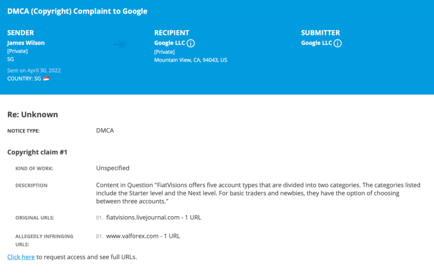Click the fiatvisions.livejournal.com original URL entry

point(153,218)
